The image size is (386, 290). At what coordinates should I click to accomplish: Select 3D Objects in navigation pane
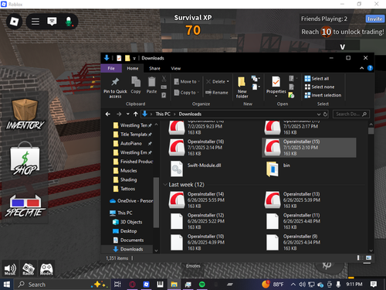(127, 222)
